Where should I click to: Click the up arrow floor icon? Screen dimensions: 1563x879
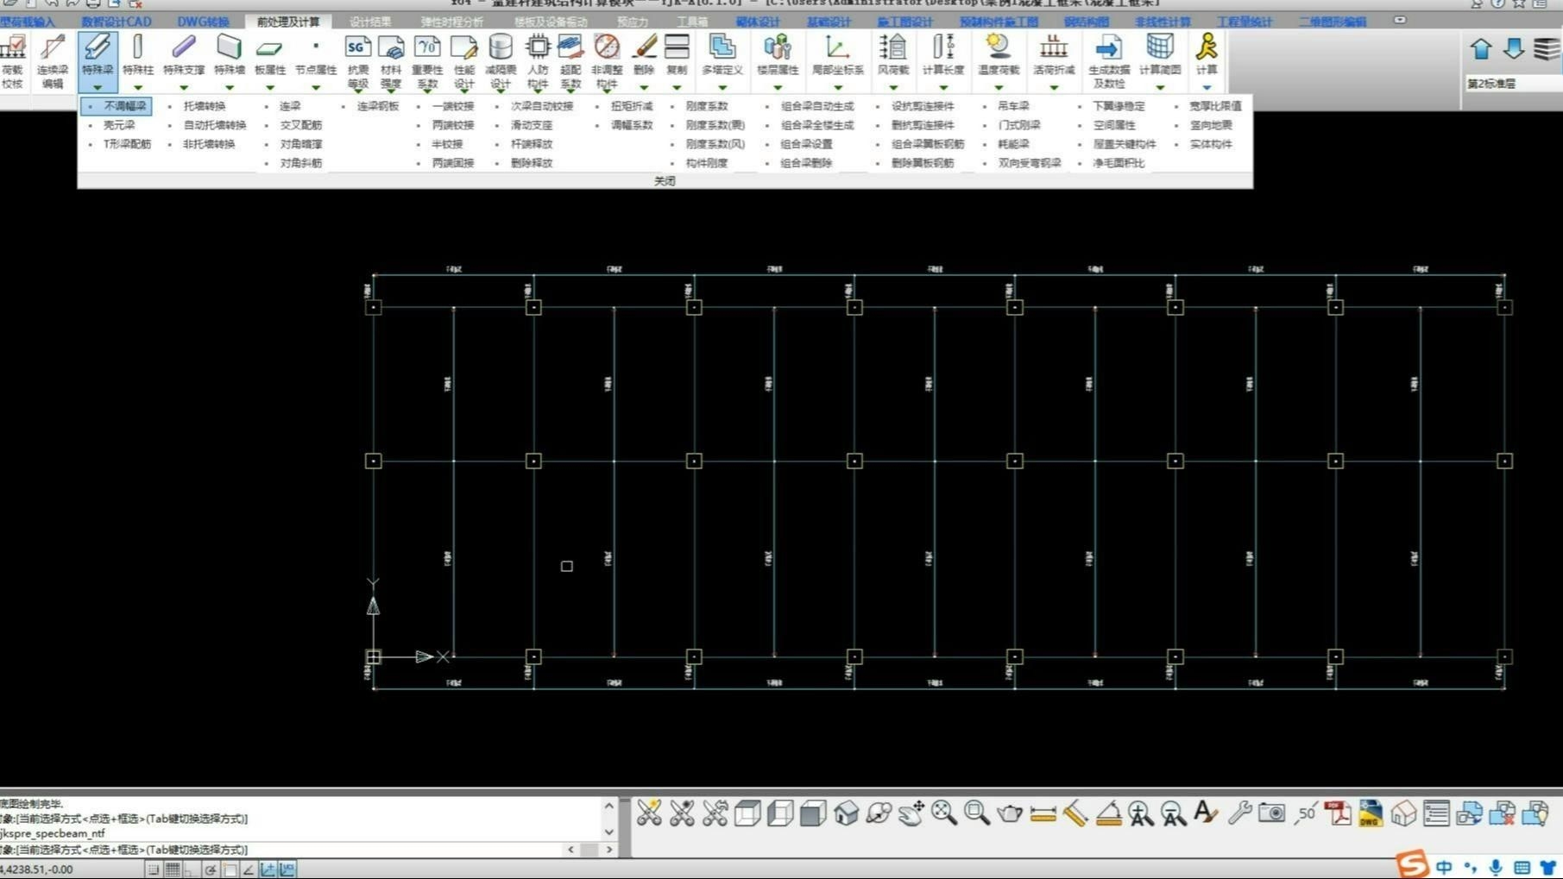pos(1481,49)
